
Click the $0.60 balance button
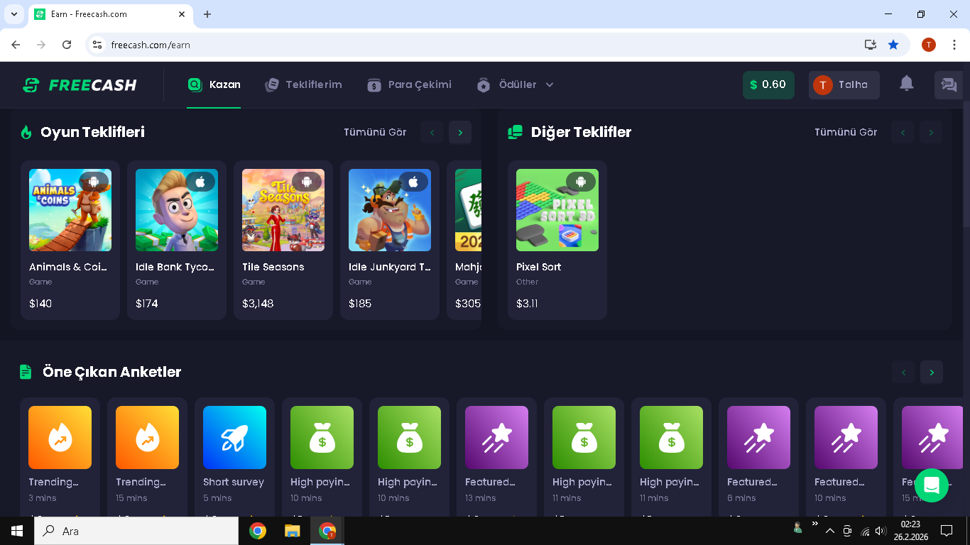(x=768, y=85)
